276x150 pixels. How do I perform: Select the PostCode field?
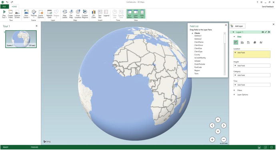[x=198, y=67]
